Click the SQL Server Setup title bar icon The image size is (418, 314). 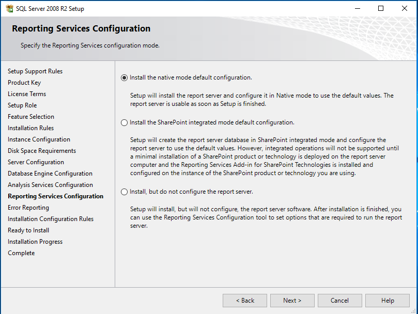9,9
